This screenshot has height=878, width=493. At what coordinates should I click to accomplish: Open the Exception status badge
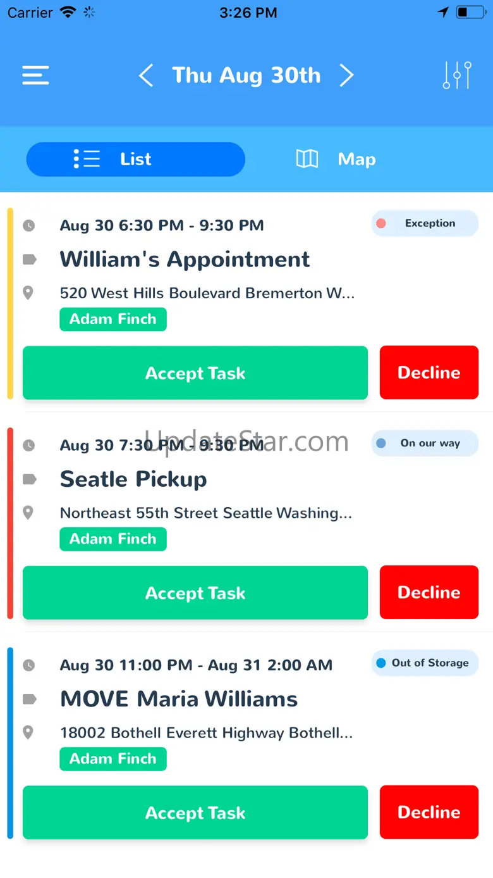(425, 223)
